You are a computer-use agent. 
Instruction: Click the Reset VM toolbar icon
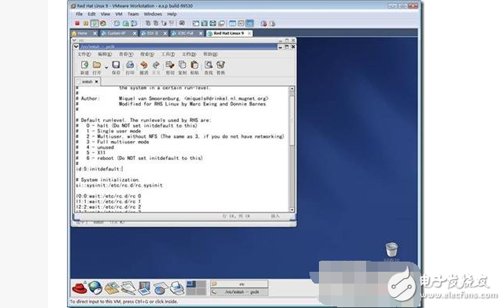pos(103,24)
